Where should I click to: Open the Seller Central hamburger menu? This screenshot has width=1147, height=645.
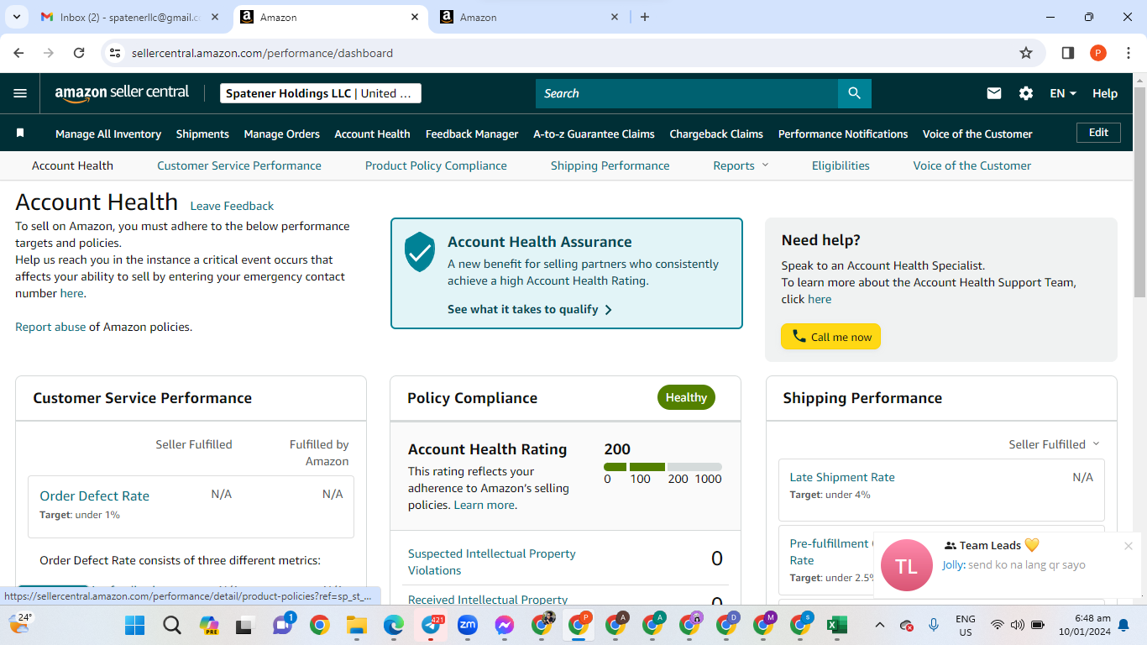[20, 93]
